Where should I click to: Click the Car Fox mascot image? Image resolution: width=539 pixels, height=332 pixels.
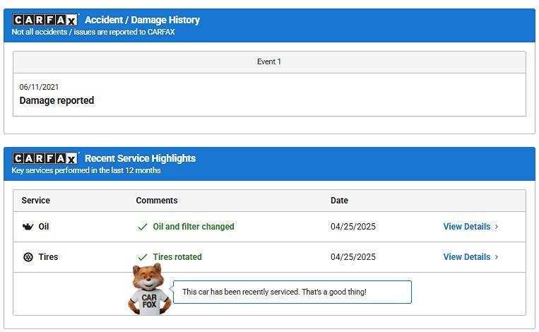149,290
